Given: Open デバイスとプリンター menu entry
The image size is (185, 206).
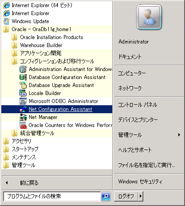Looking at the screenshot, I should (x=138, y=120).
